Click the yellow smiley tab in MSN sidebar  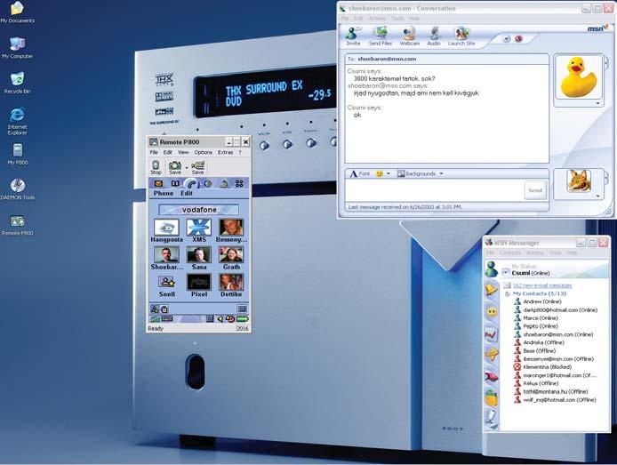coord(492,312)
